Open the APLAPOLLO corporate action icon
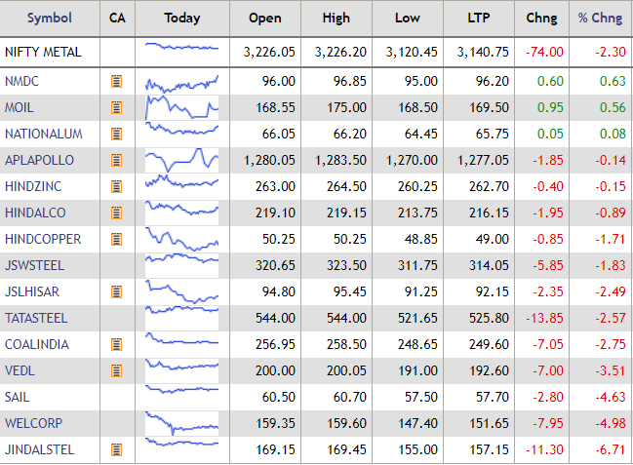 click(x=117, y=160)
